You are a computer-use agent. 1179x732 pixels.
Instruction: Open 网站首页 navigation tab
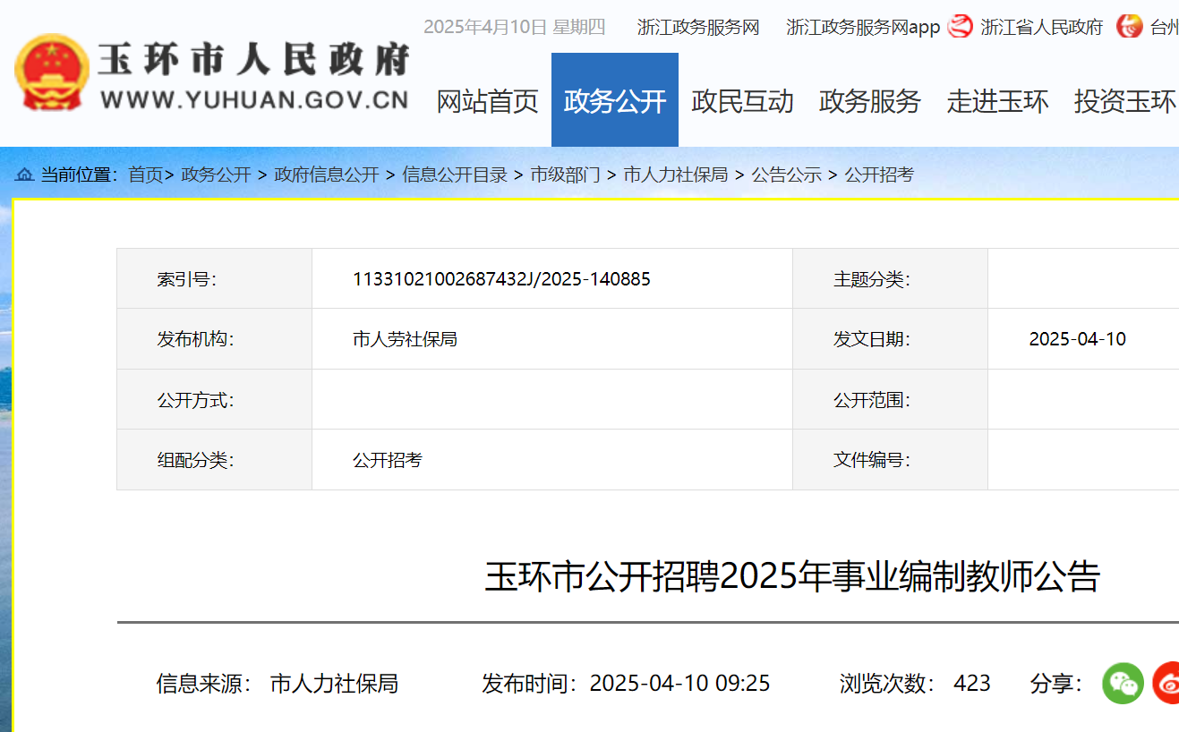487,101
